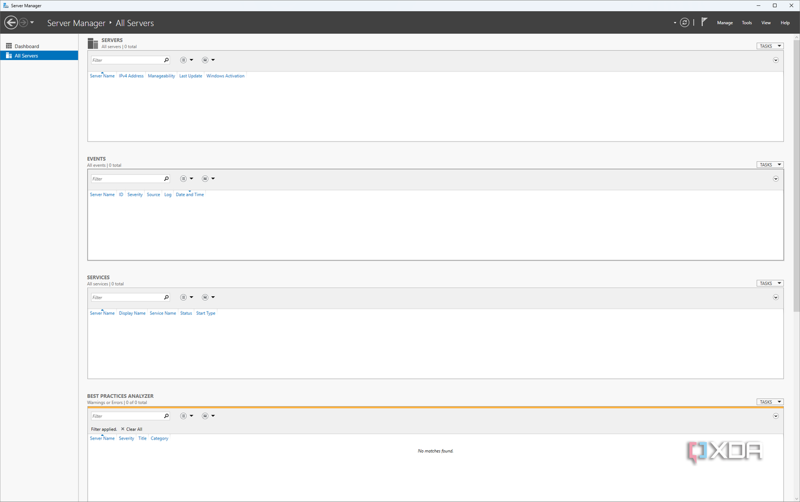Select All Servers in the sidebar

click(39, 55)
